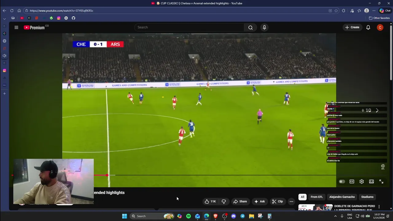
Task: Start voice search with microphone icon
Action: click(264, 27)
